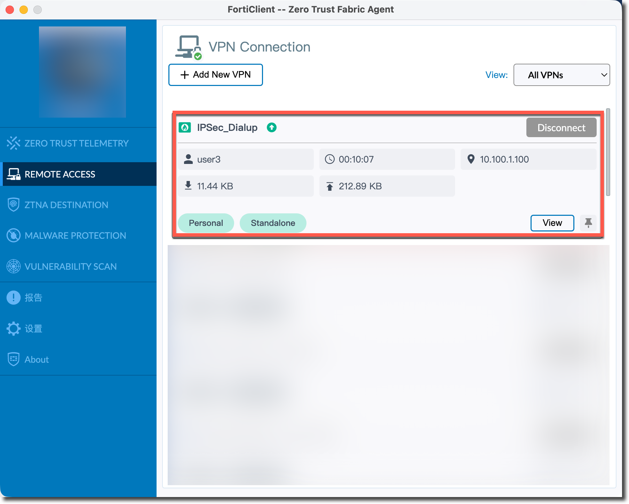
Task: Click the Zero Trust Telemetry sidebar icon
Action: (x=13, y=143)
